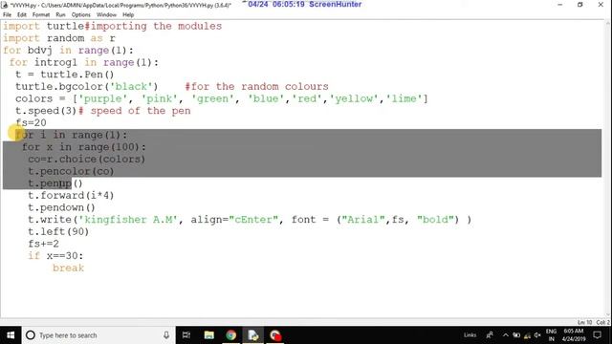Image resolution: width=612 pixels, height=344 pixels.
Task: Click the taskbar search box
Action: tap(98, 335)
